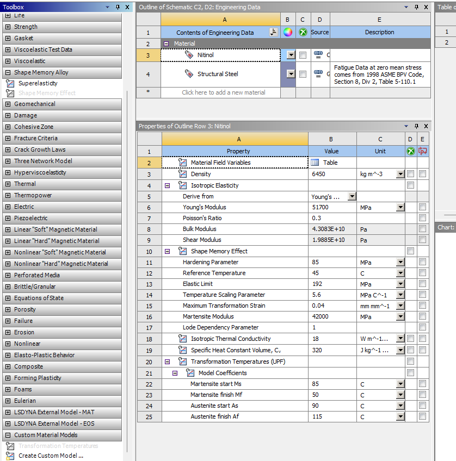
Task: Enable parameterize checkbox for Young's Modulus
Action: pyautogui.click(x=422, y=207)
